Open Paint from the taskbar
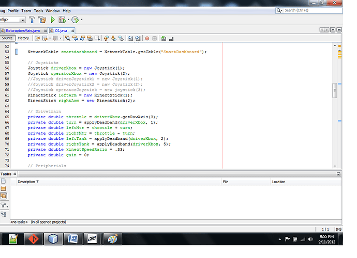357x258 pixels. point(113,239)
